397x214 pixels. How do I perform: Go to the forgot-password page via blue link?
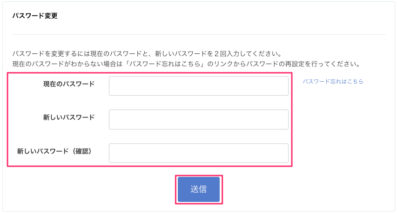(x=333, y=81)
